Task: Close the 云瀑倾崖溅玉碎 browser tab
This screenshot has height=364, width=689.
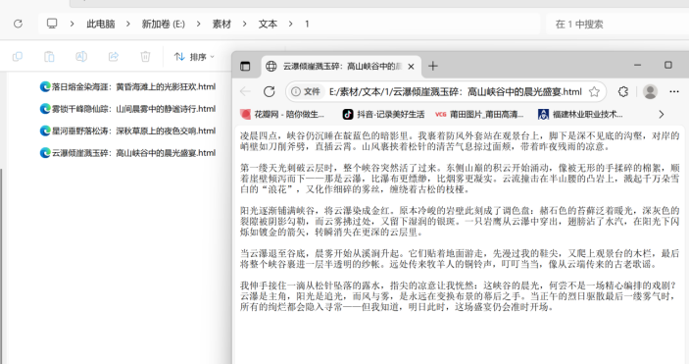Action: 411,67
